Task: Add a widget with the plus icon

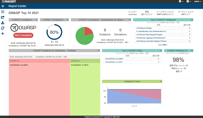Action: (3, 34)
